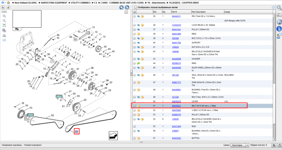Zoom in on the parts diagram
The width and height of the screenshot is (282, 150).
4,16
